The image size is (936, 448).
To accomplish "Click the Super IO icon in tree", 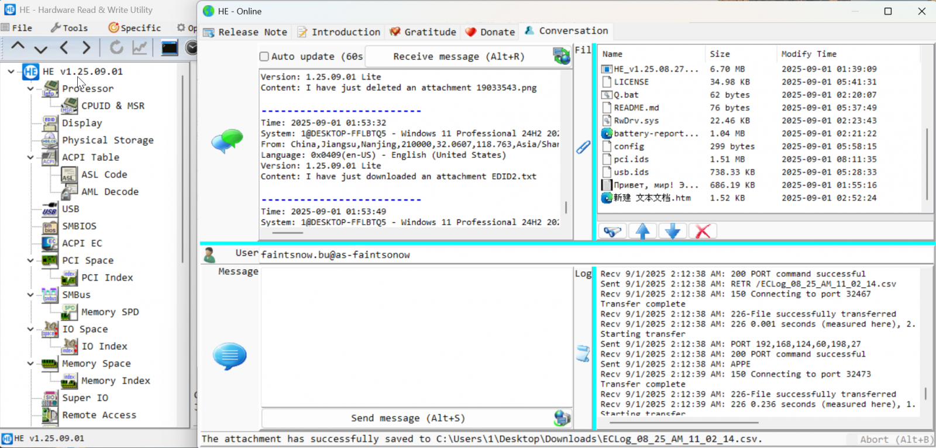I will [x=50, y=398].
